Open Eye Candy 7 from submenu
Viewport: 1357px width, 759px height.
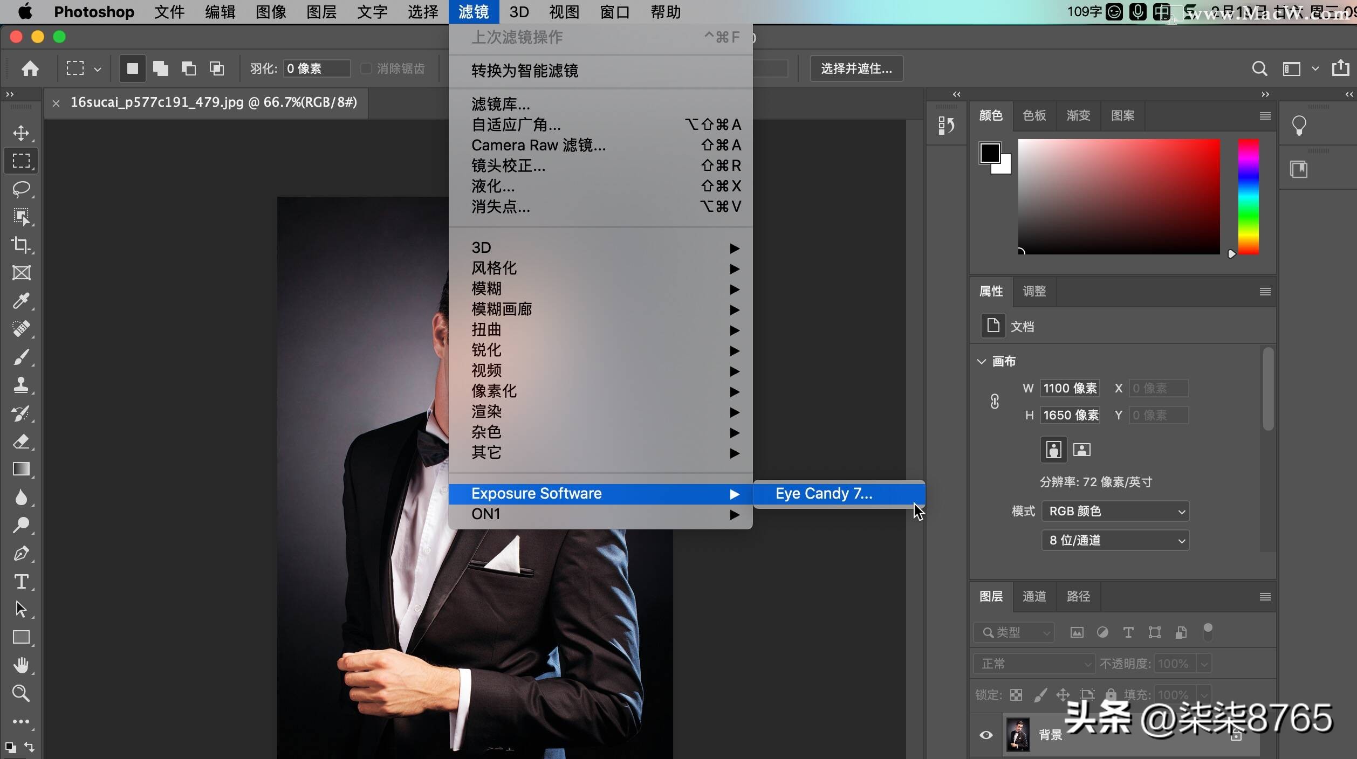tap(824, 493)
